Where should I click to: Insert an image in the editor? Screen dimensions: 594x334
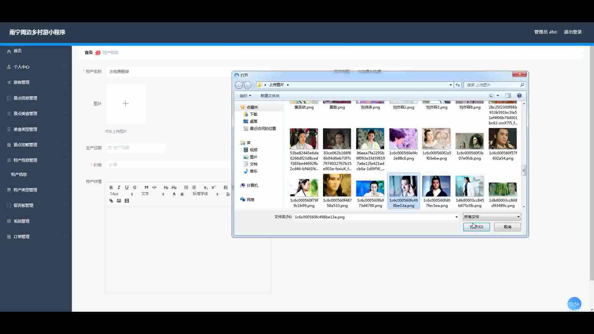[x=119, y=201]
